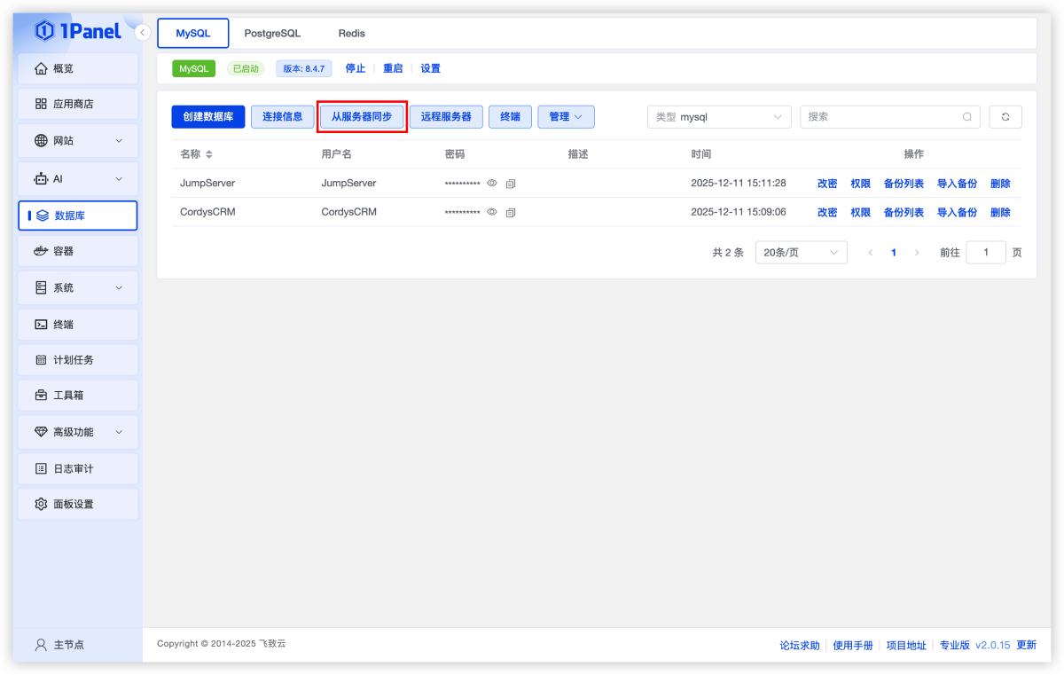Open 备份列表 for the CordysCRM database
This screenshot has height=675, width=1064.
(903, 212)
